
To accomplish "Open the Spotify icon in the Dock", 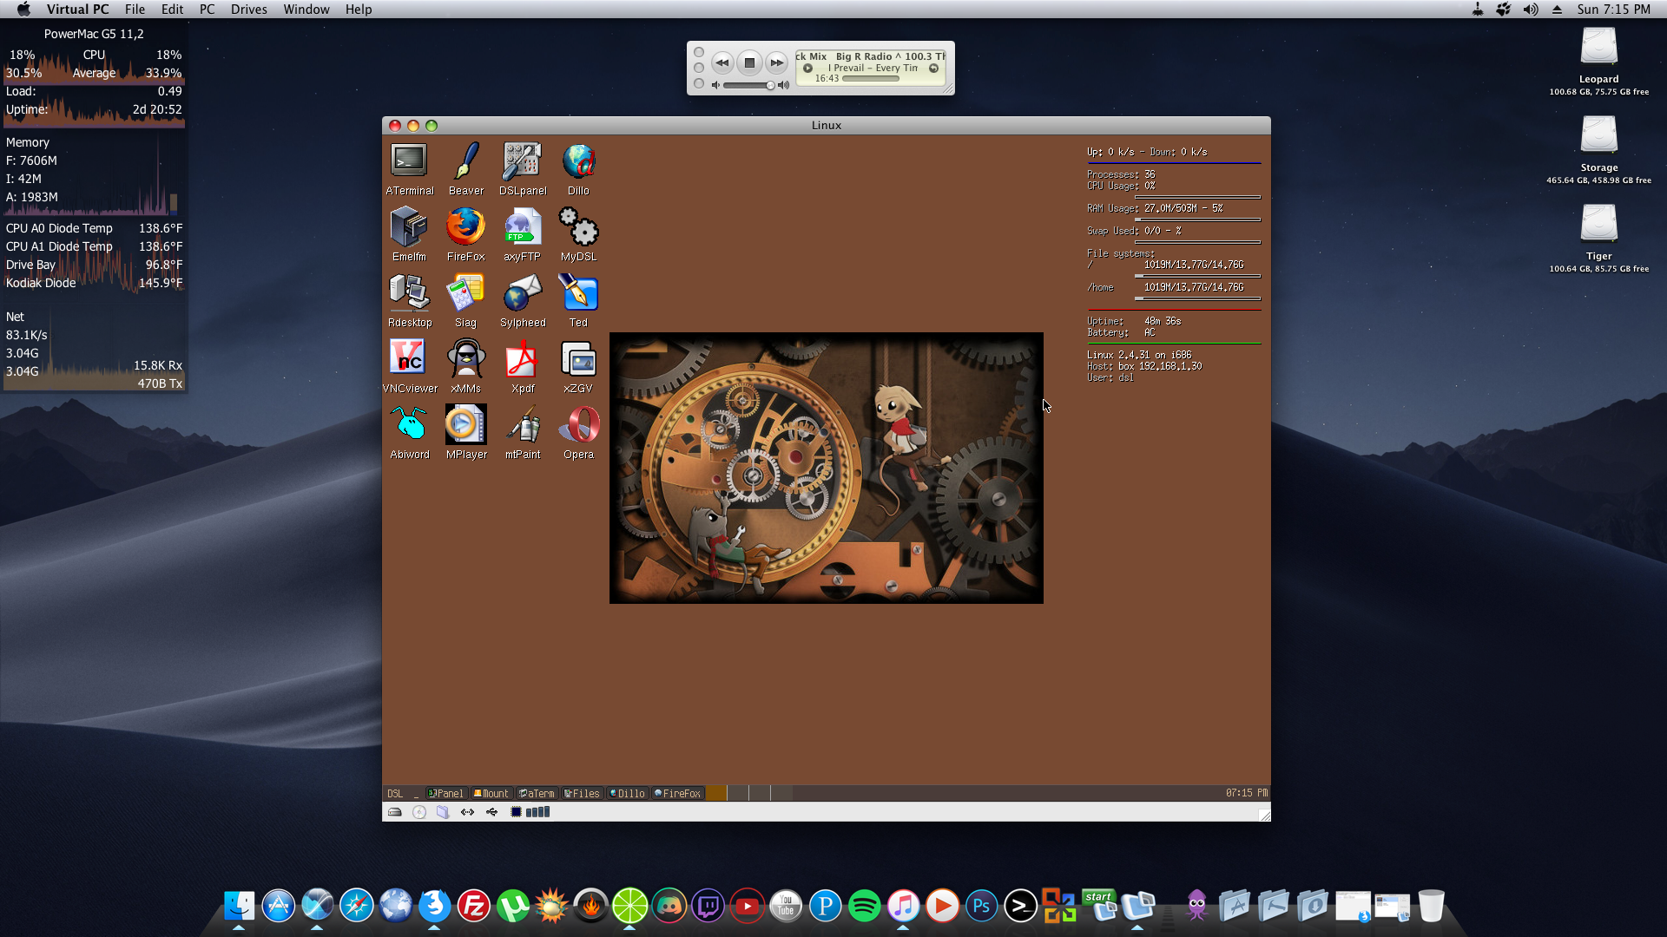I will 864,907.
